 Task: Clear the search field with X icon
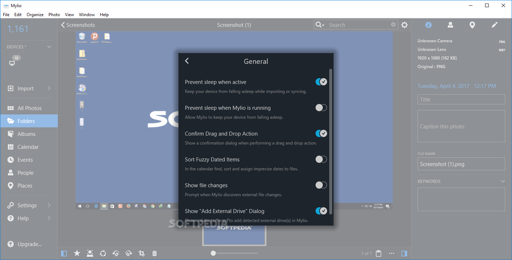393,25
